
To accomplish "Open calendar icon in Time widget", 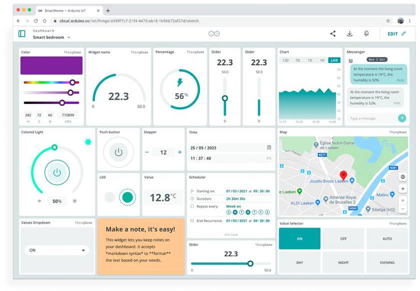I will pos(269,148).
